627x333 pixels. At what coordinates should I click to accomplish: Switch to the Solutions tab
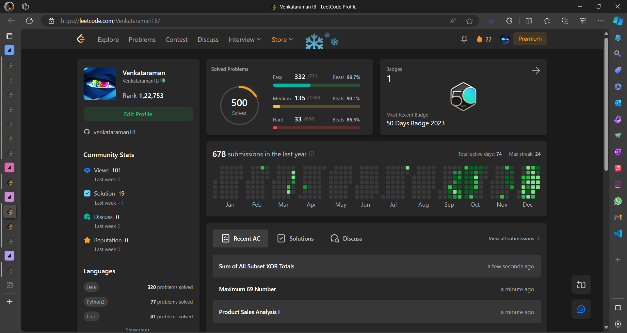[x=295, y=238]
